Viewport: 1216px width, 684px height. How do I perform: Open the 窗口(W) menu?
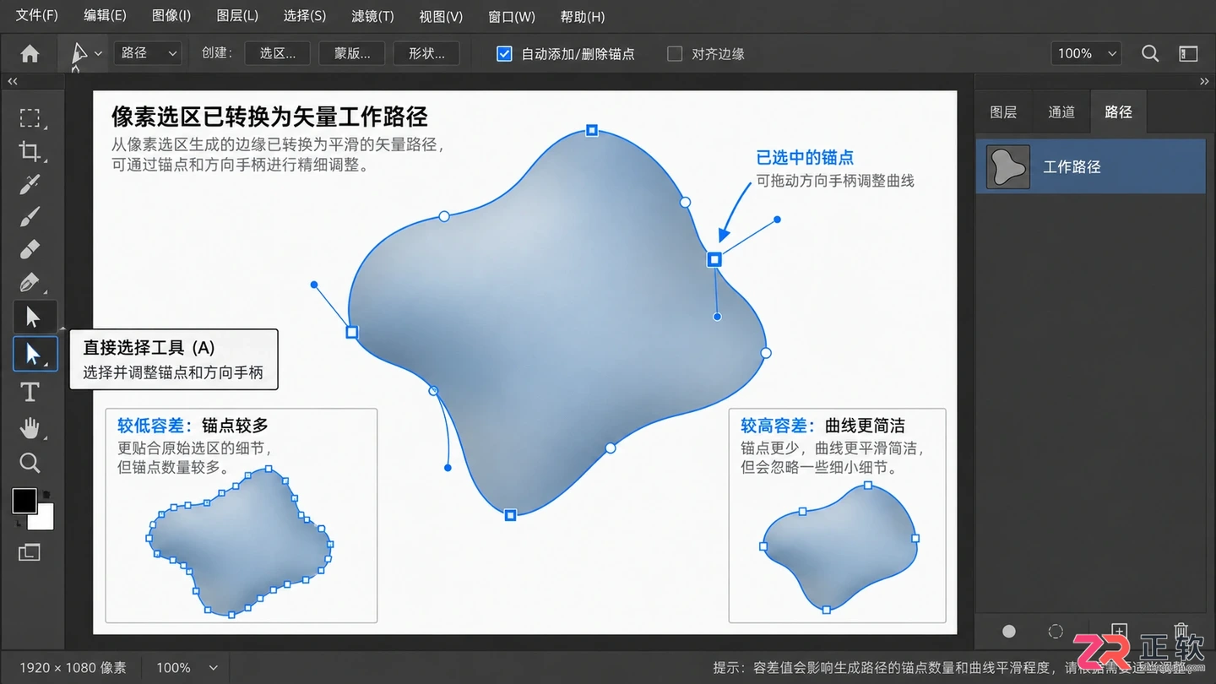click(512, 16)
